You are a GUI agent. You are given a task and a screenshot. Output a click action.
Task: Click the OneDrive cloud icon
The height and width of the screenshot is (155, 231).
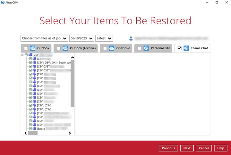(x=112, y=48)
